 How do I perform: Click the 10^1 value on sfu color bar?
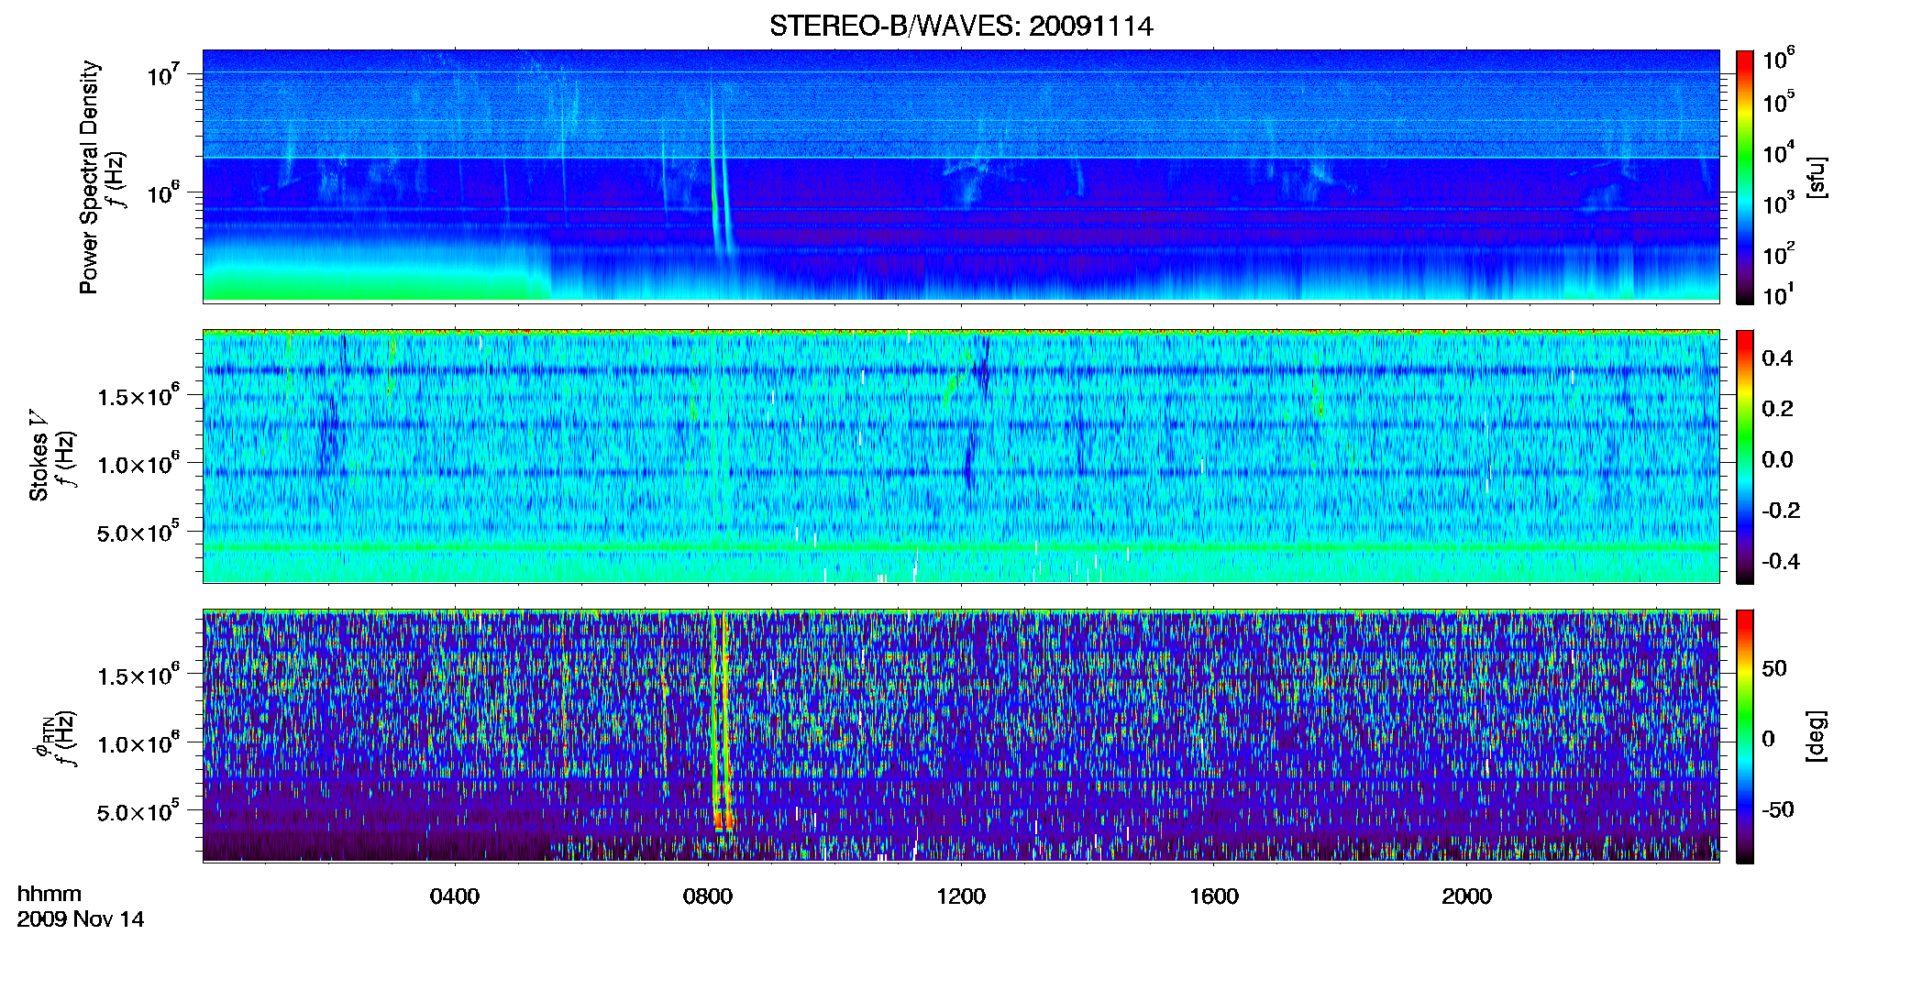pyautogui.click(x=1779, y=294)
